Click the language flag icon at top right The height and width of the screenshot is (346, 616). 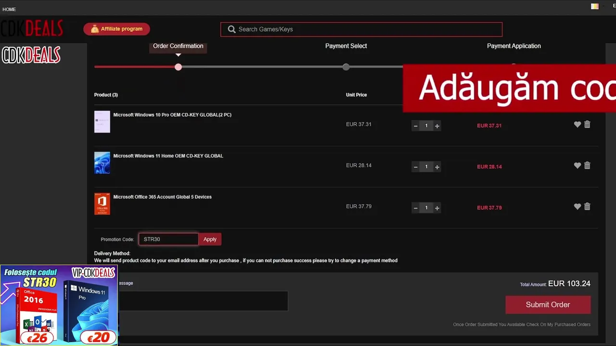595,7
